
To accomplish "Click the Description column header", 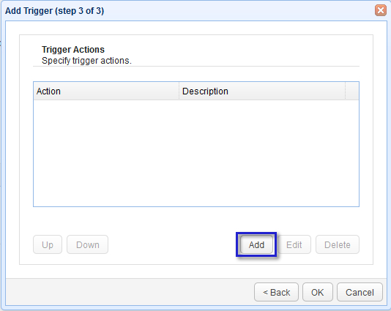I will click(262, 91).
